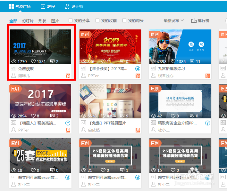
Task: Click the comment icon on 免费模板 card
Action: pos(52,61)
